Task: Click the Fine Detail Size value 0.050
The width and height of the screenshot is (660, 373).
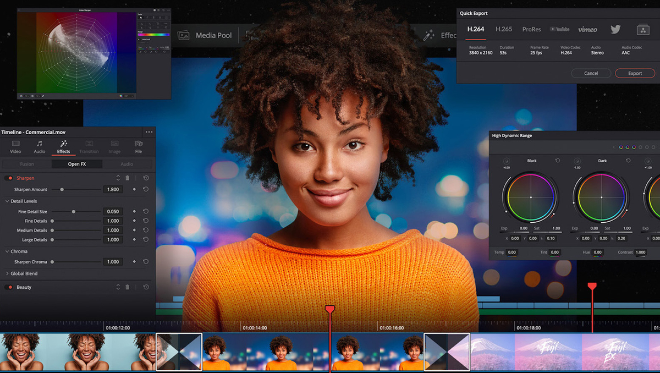Action: click(113, 211)
